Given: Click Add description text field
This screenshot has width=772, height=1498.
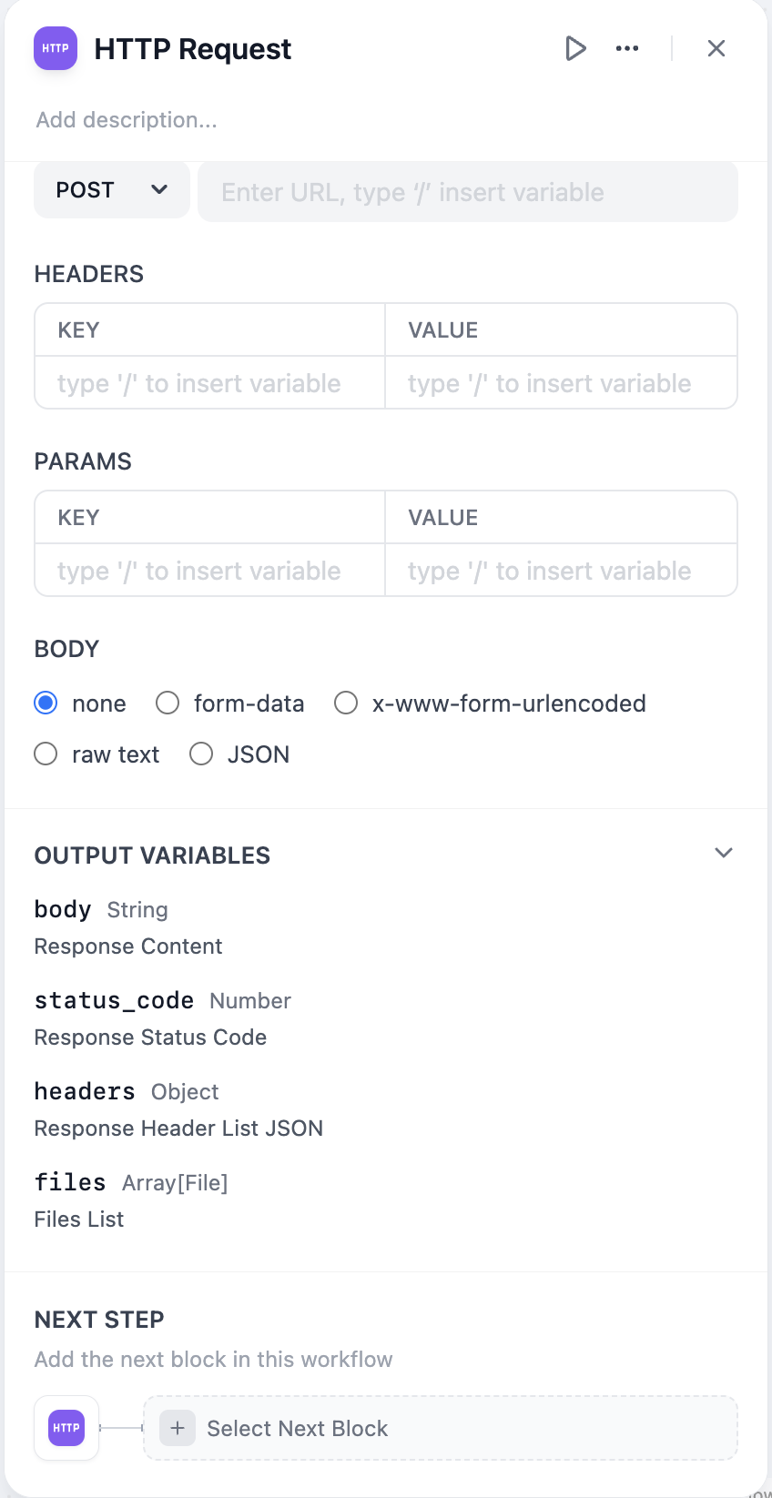Looking at the screenshot, I should pos(127,120).
